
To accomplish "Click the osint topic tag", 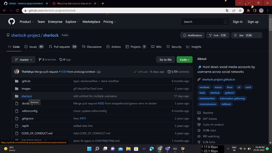I will 248,87.
